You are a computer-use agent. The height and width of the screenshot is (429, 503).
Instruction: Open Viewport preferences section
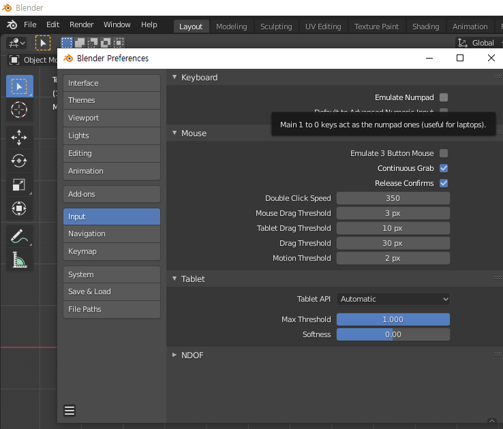click(x=112, y=118)
